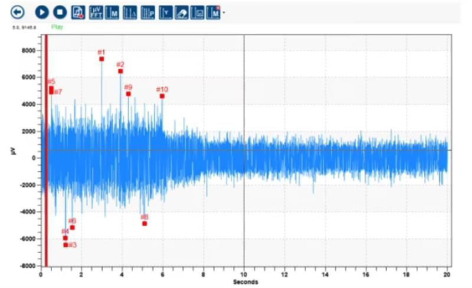Select negative peak marker #8
472x288 pixels.
pos(145,224)
